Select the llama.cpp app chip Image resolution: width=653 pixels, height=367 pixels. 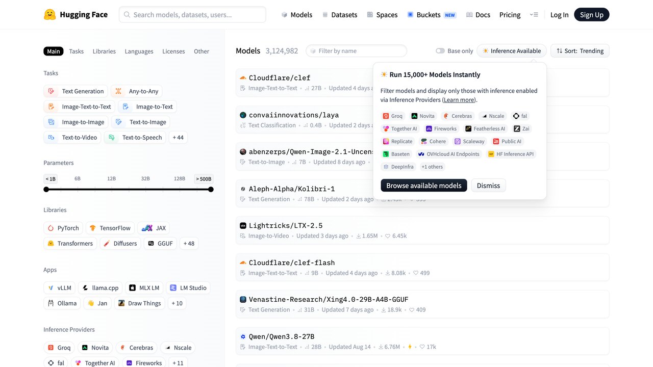point(101,288)
